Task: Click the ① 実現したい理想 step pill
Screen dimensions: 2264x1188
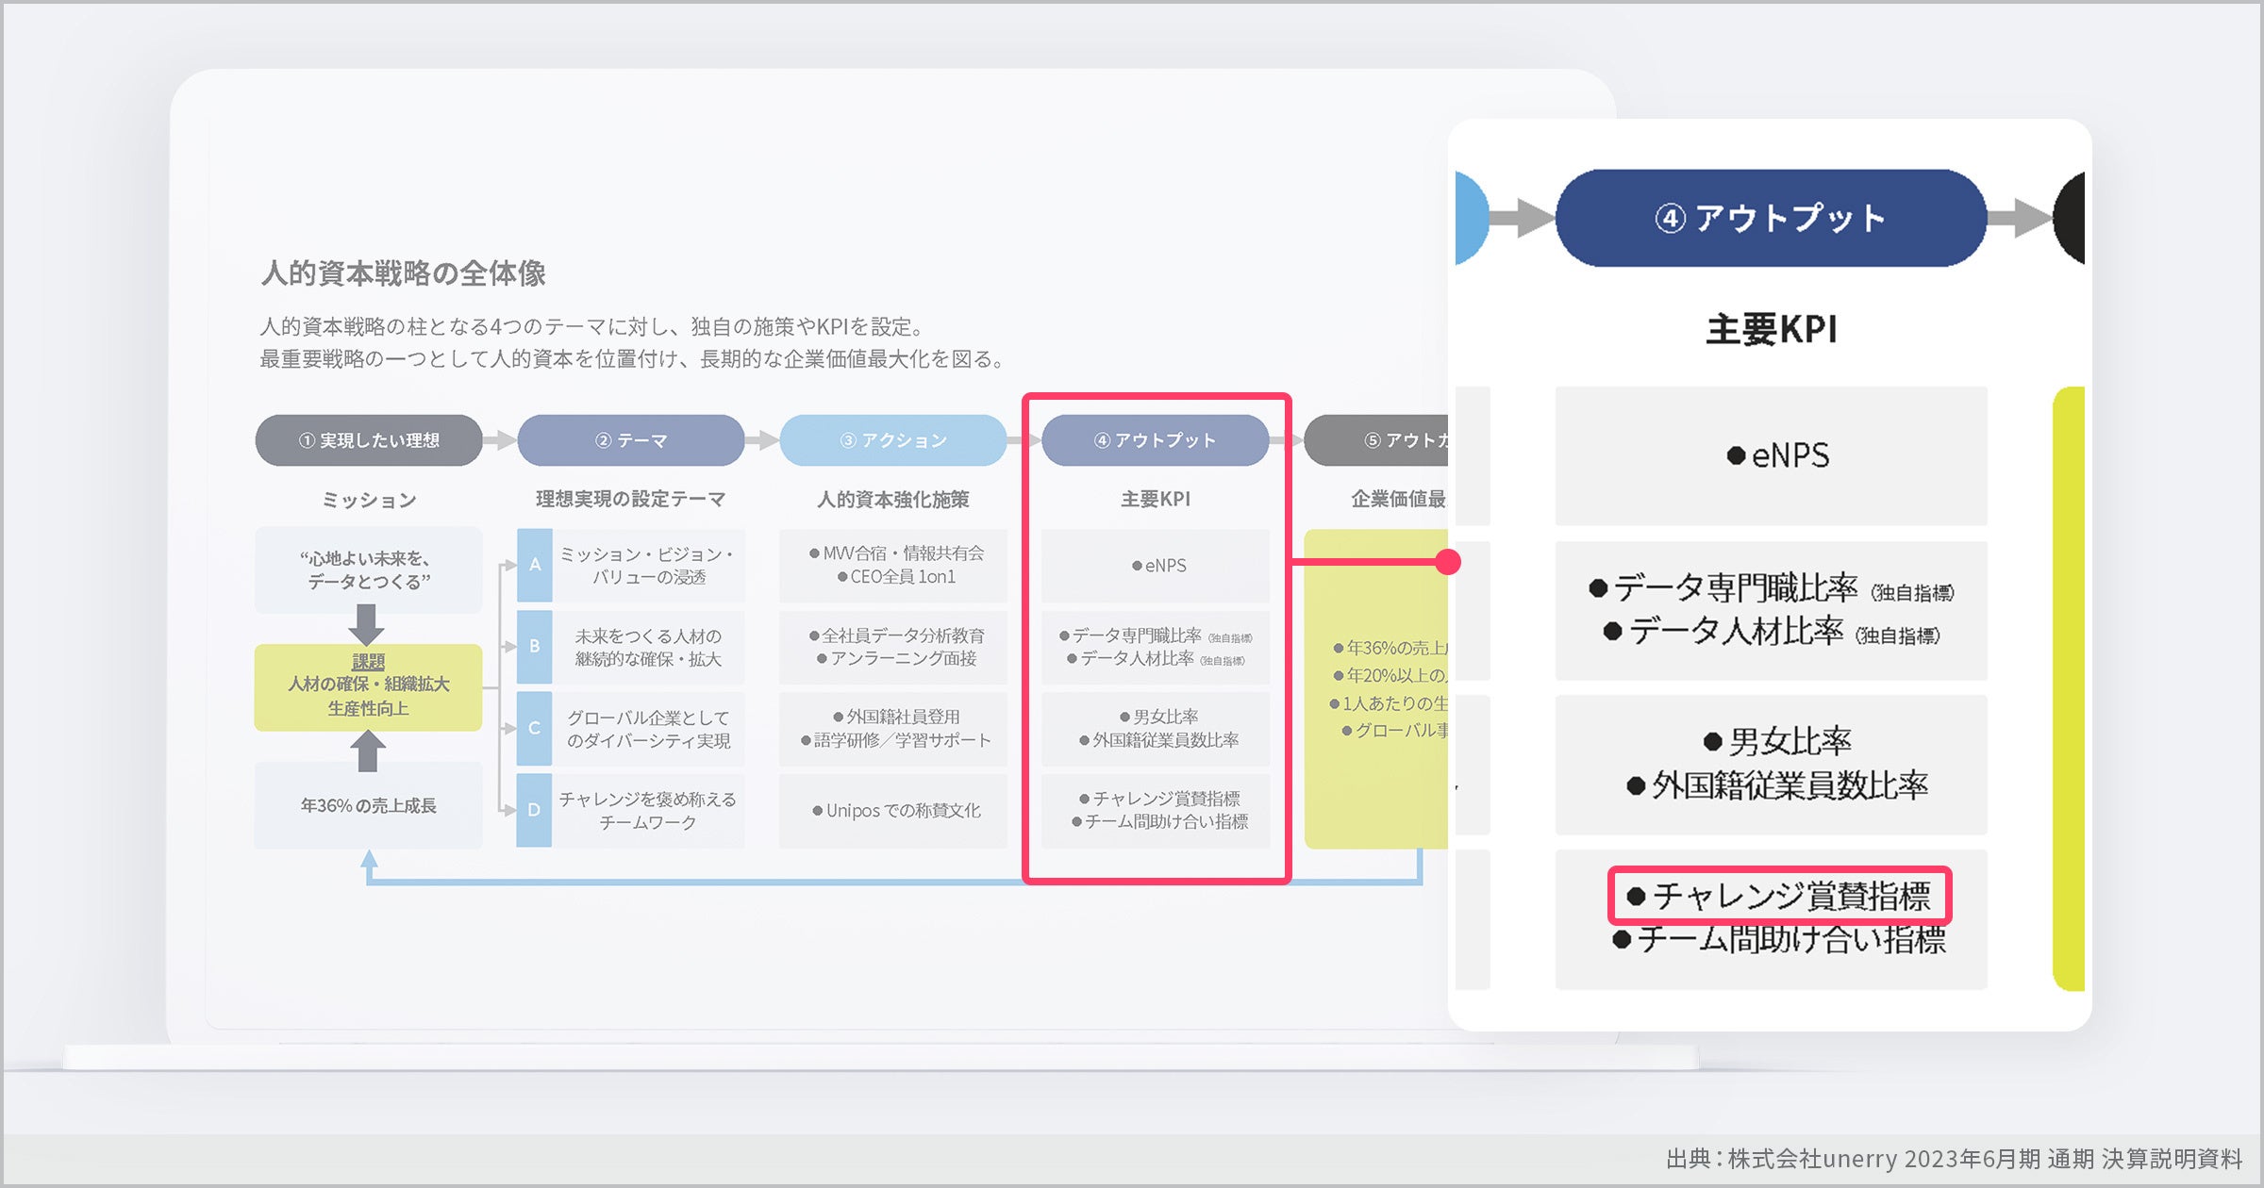Action: (369, 440)
